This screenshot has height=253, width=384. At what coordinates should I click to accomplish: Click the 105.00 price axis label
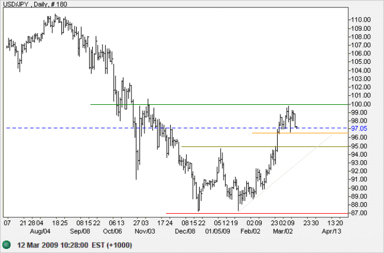[x=361, y=62]
